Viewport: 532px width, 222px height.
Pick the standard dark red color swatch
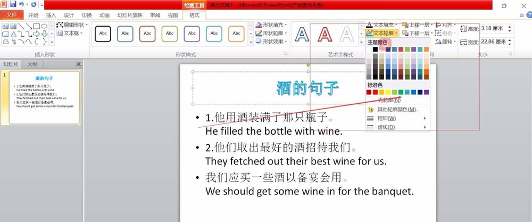(369, 92)
